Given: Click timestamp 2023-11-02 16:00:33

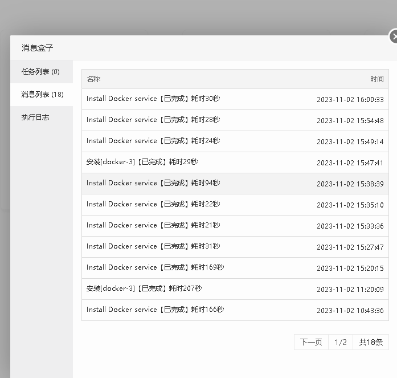Looking at the screenshot, I should pyautogui.click(x=350, y=100).
